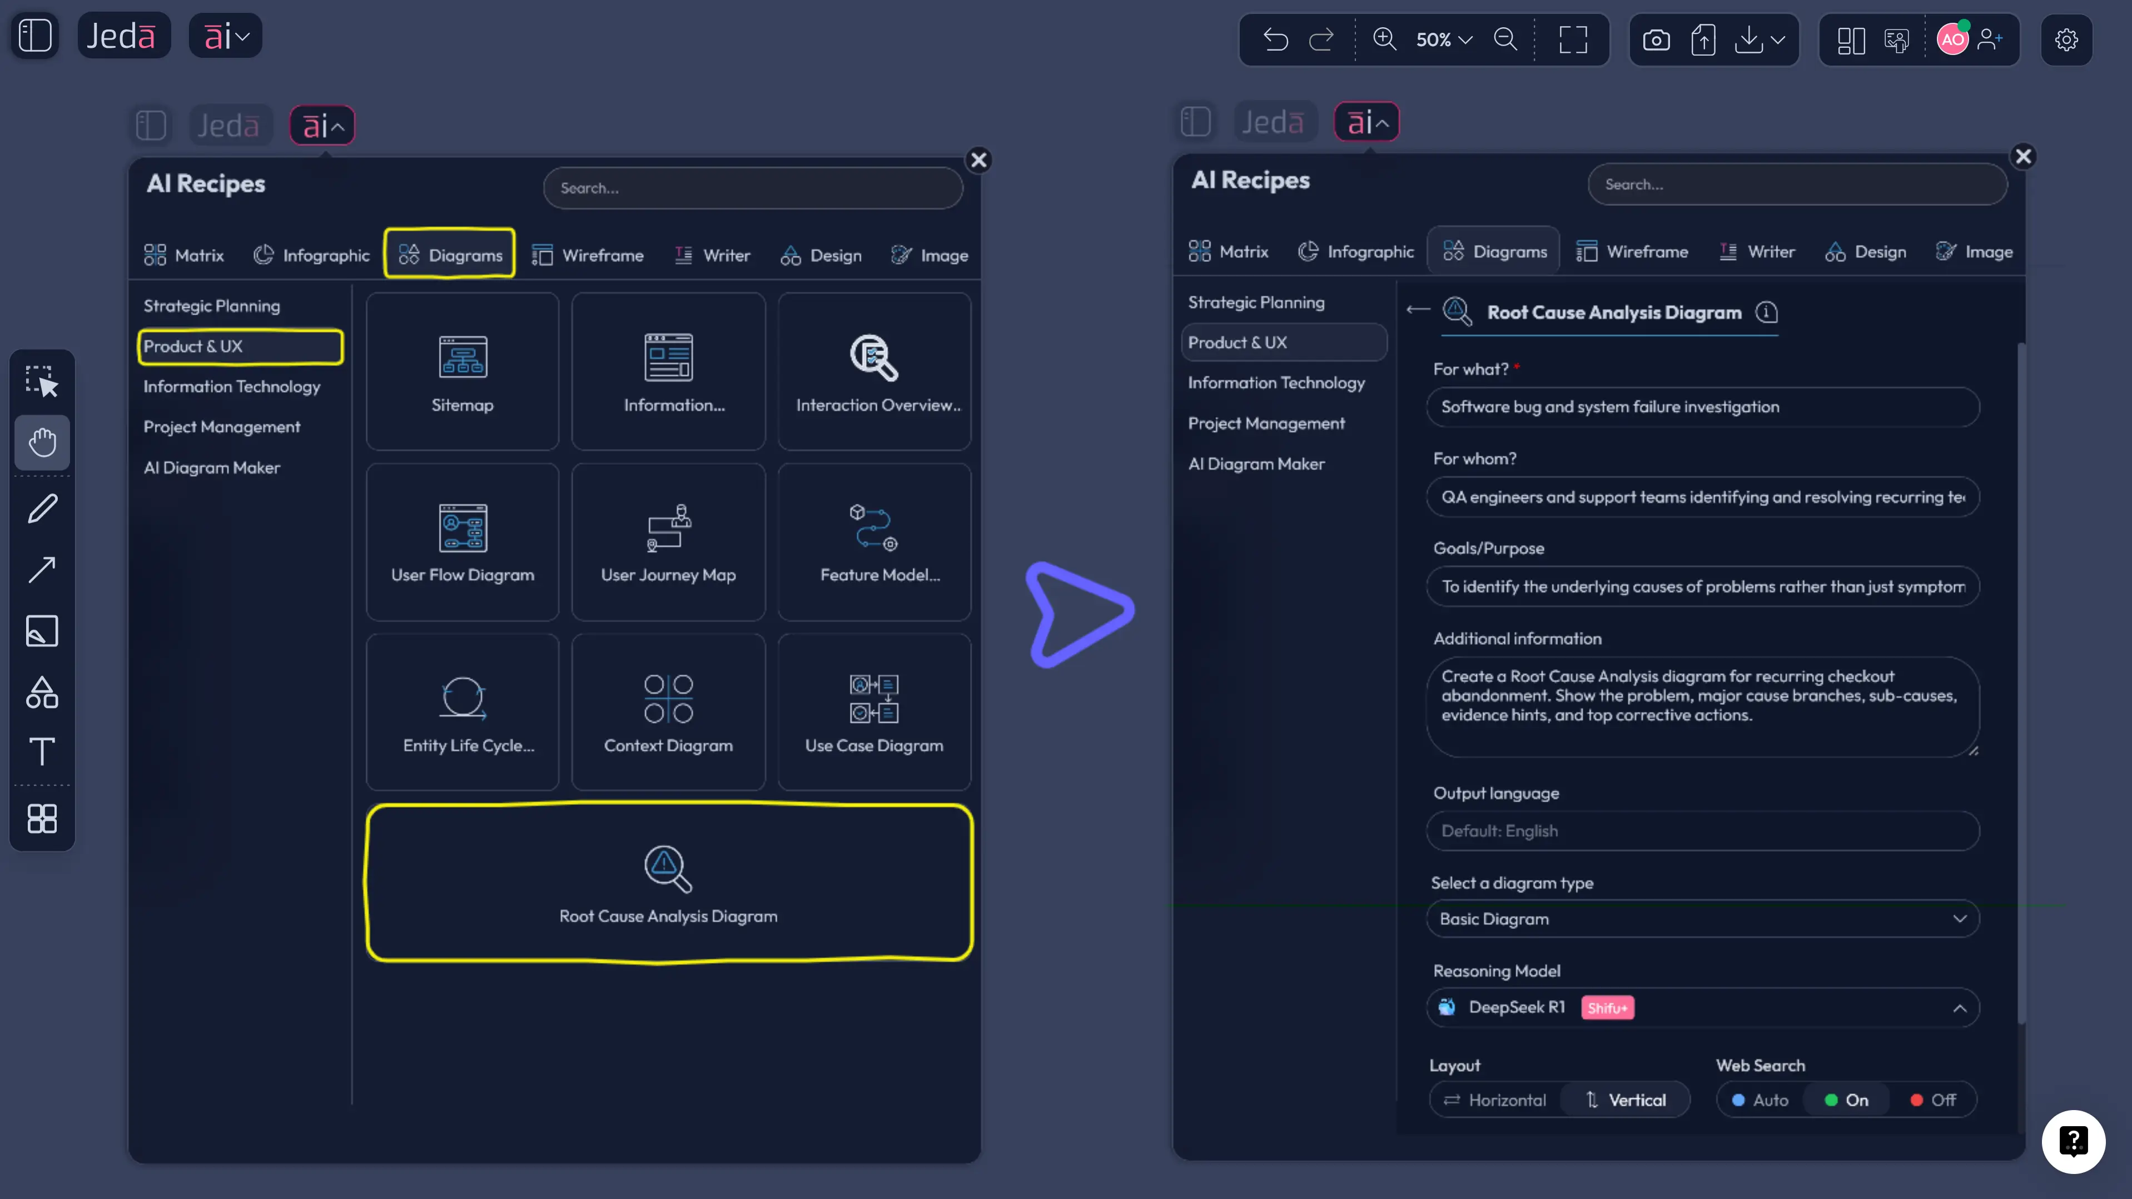This screenshot has width=2132, height=1199.
Task: Open the shapes tool
Action: coord(42,693)
